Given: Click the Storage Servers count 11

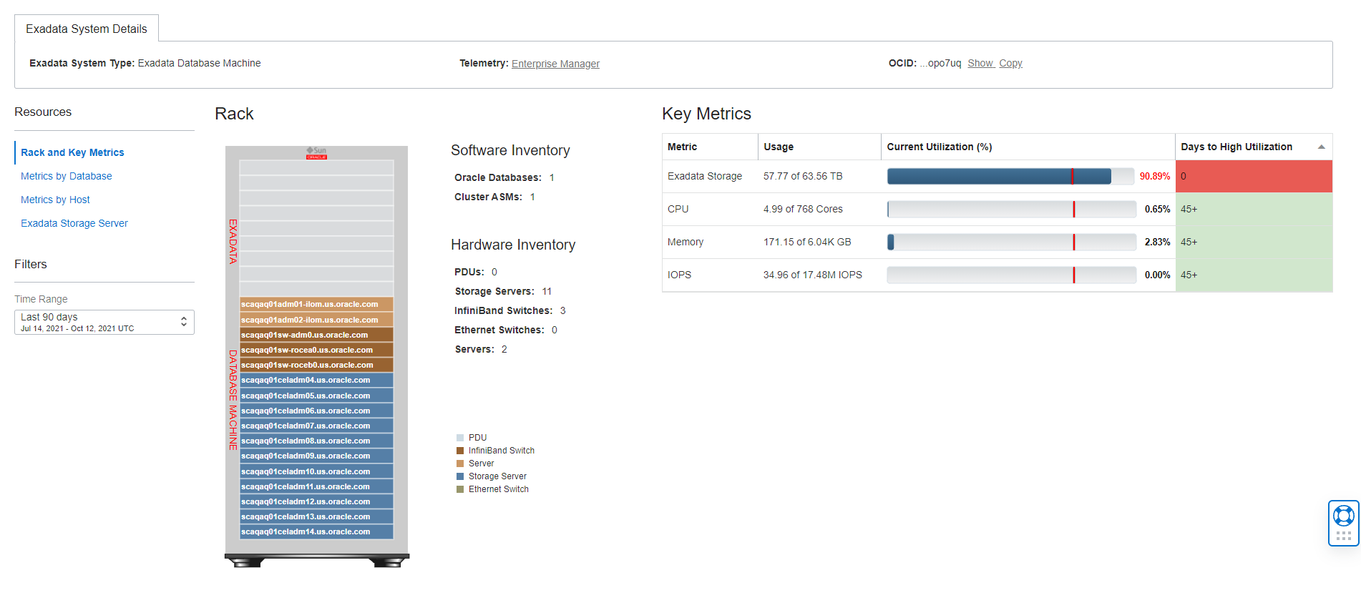Looking at the screenshot, I should 547,291.
